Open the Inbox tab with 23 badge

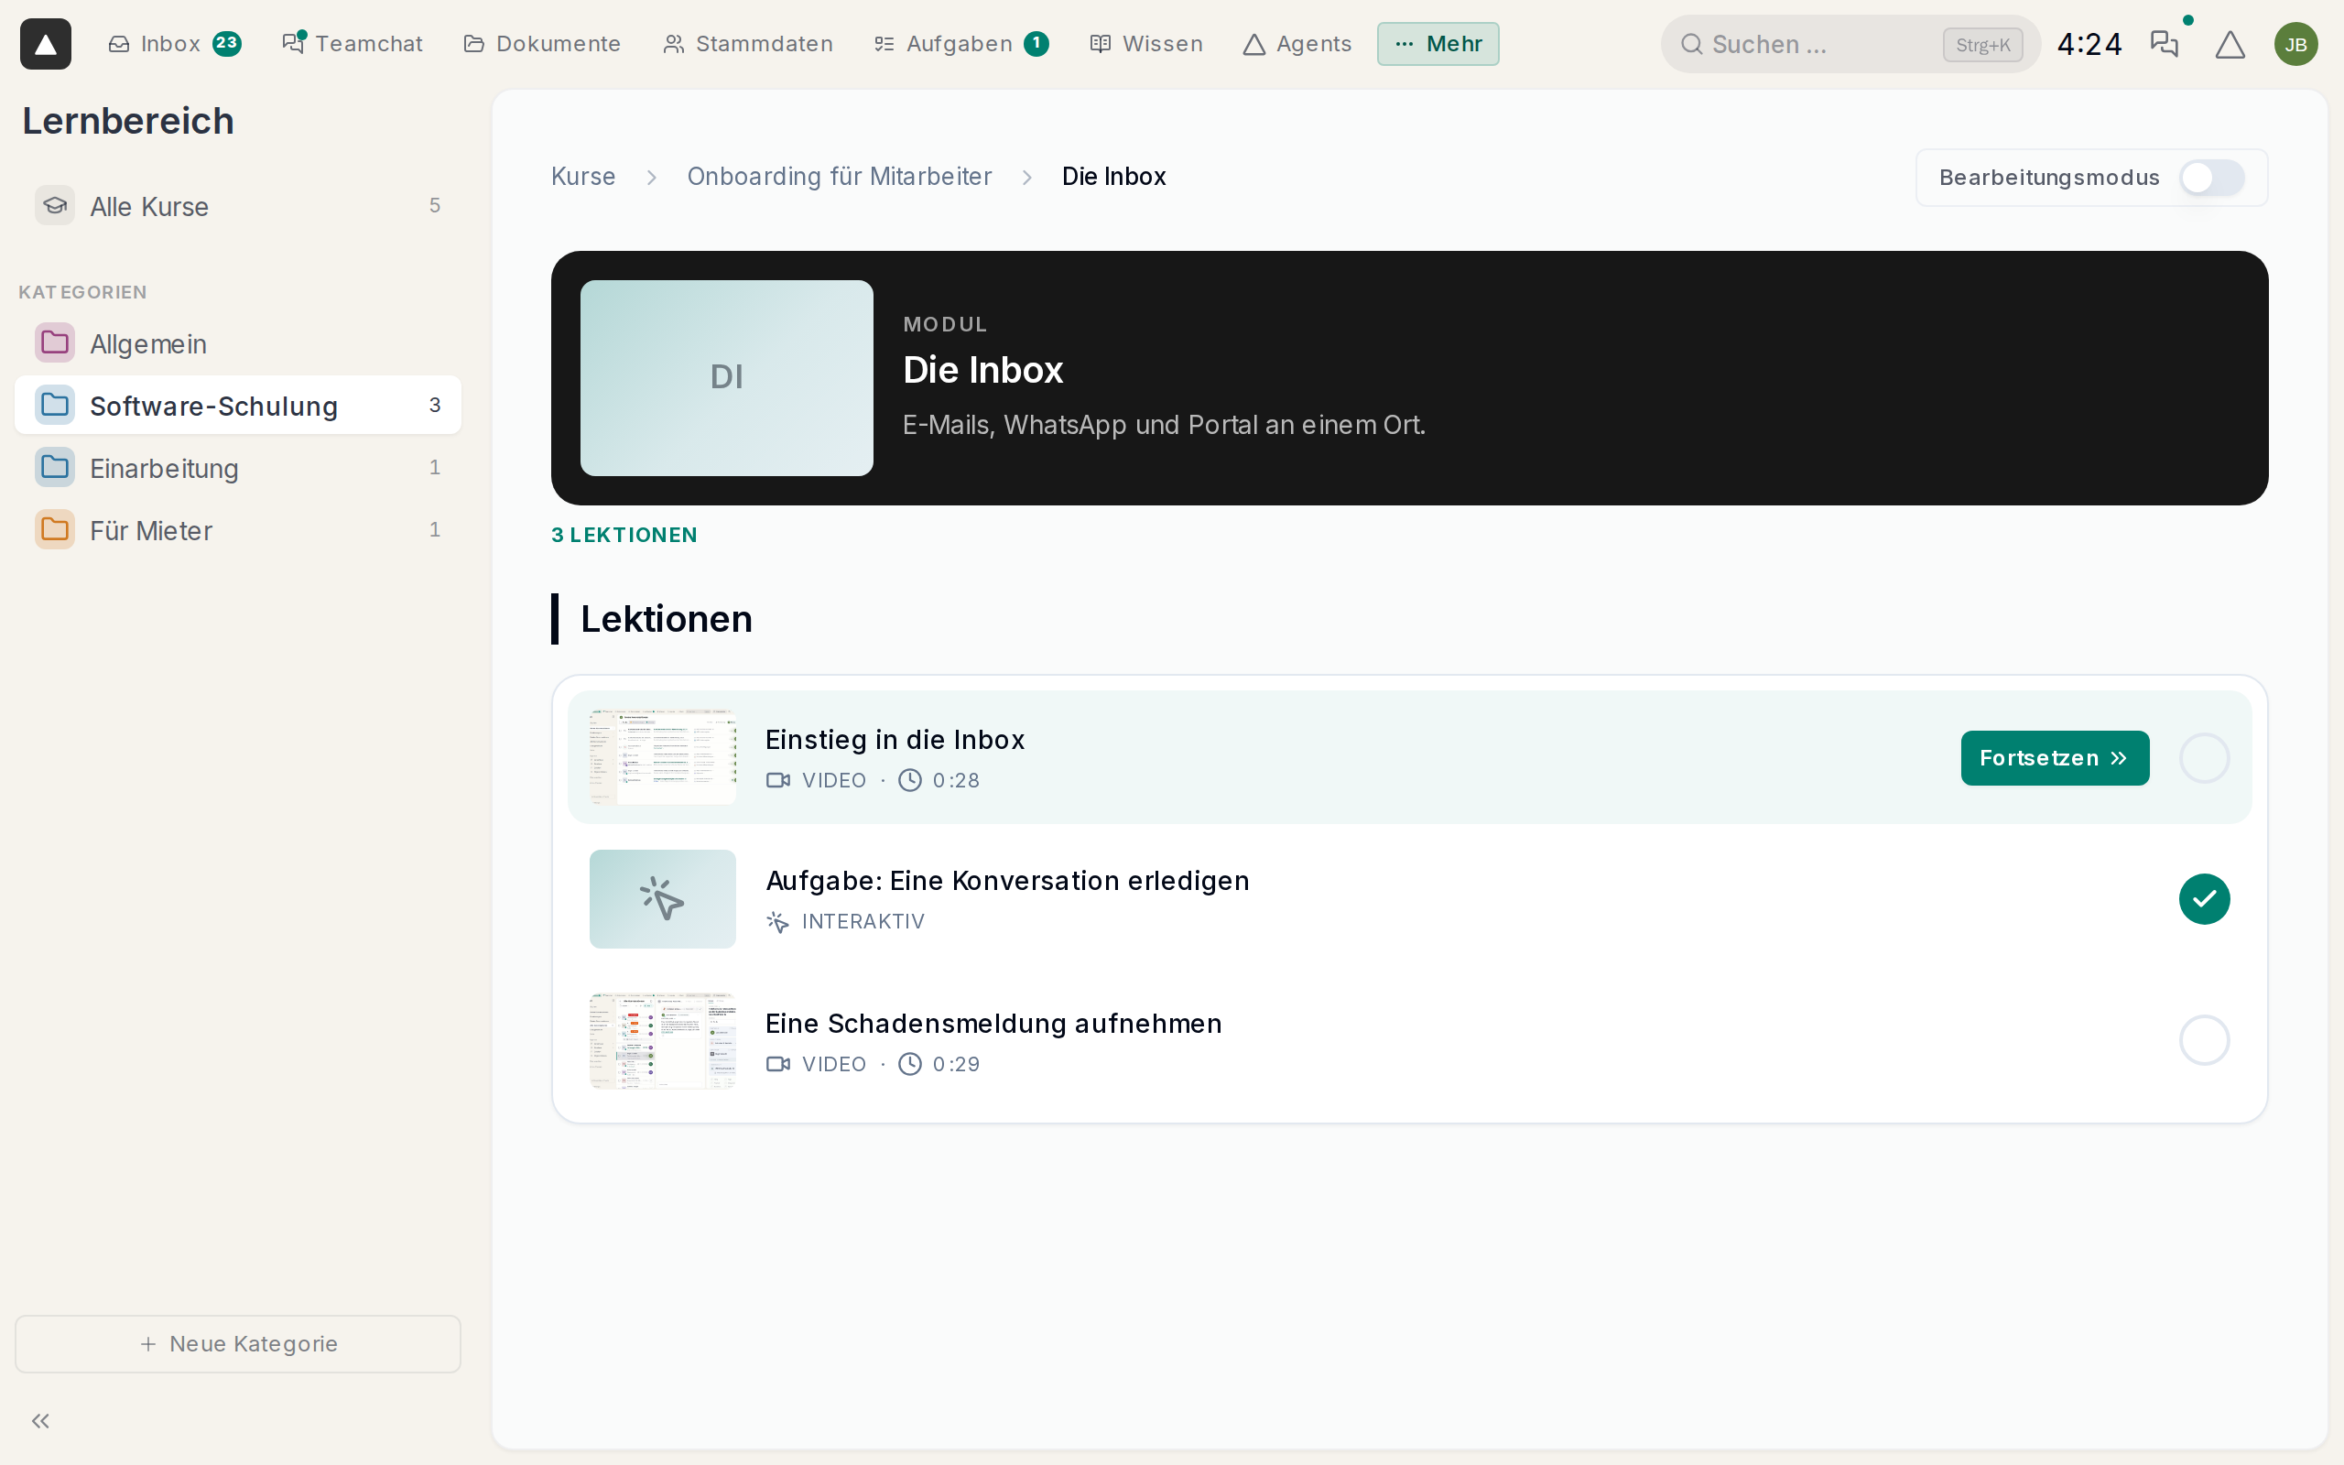point(174,44)
